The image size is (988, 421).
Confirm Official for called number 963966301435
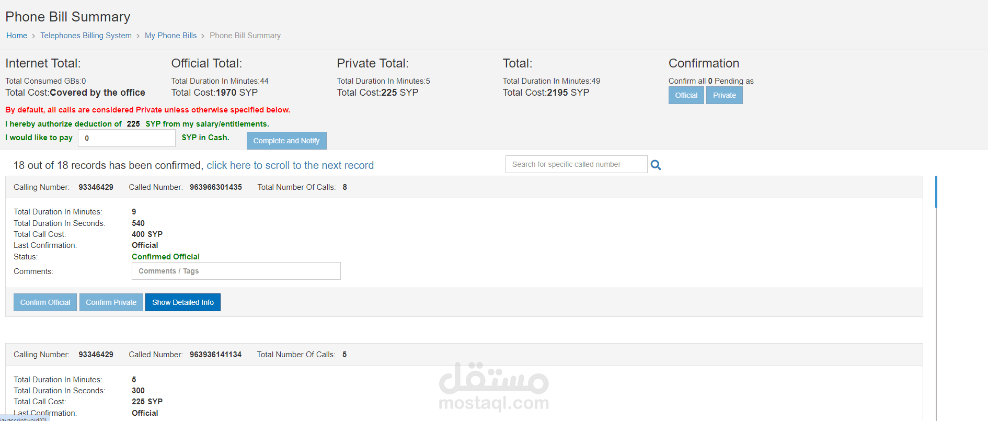[x=45, y=302]
